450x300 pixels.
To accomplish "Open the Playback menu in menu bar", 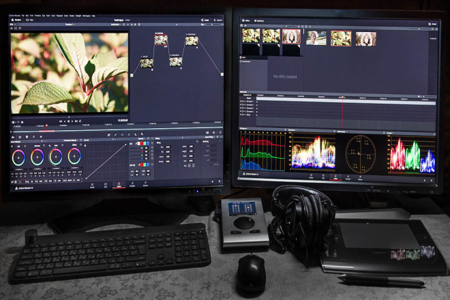I will (59, 16).
